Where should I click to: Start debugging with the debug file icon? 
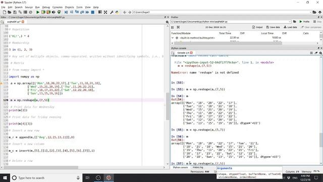(66, 12)
